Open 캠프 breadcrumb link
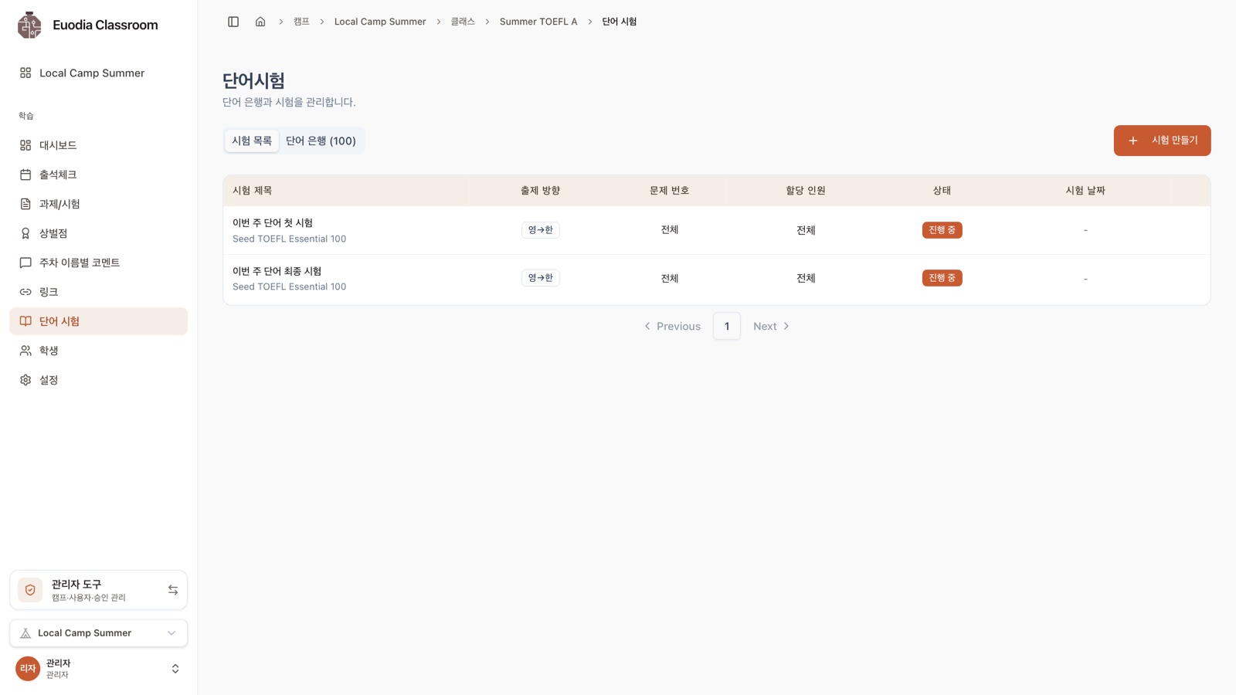The image size is (1236, 695). point(301,22)
